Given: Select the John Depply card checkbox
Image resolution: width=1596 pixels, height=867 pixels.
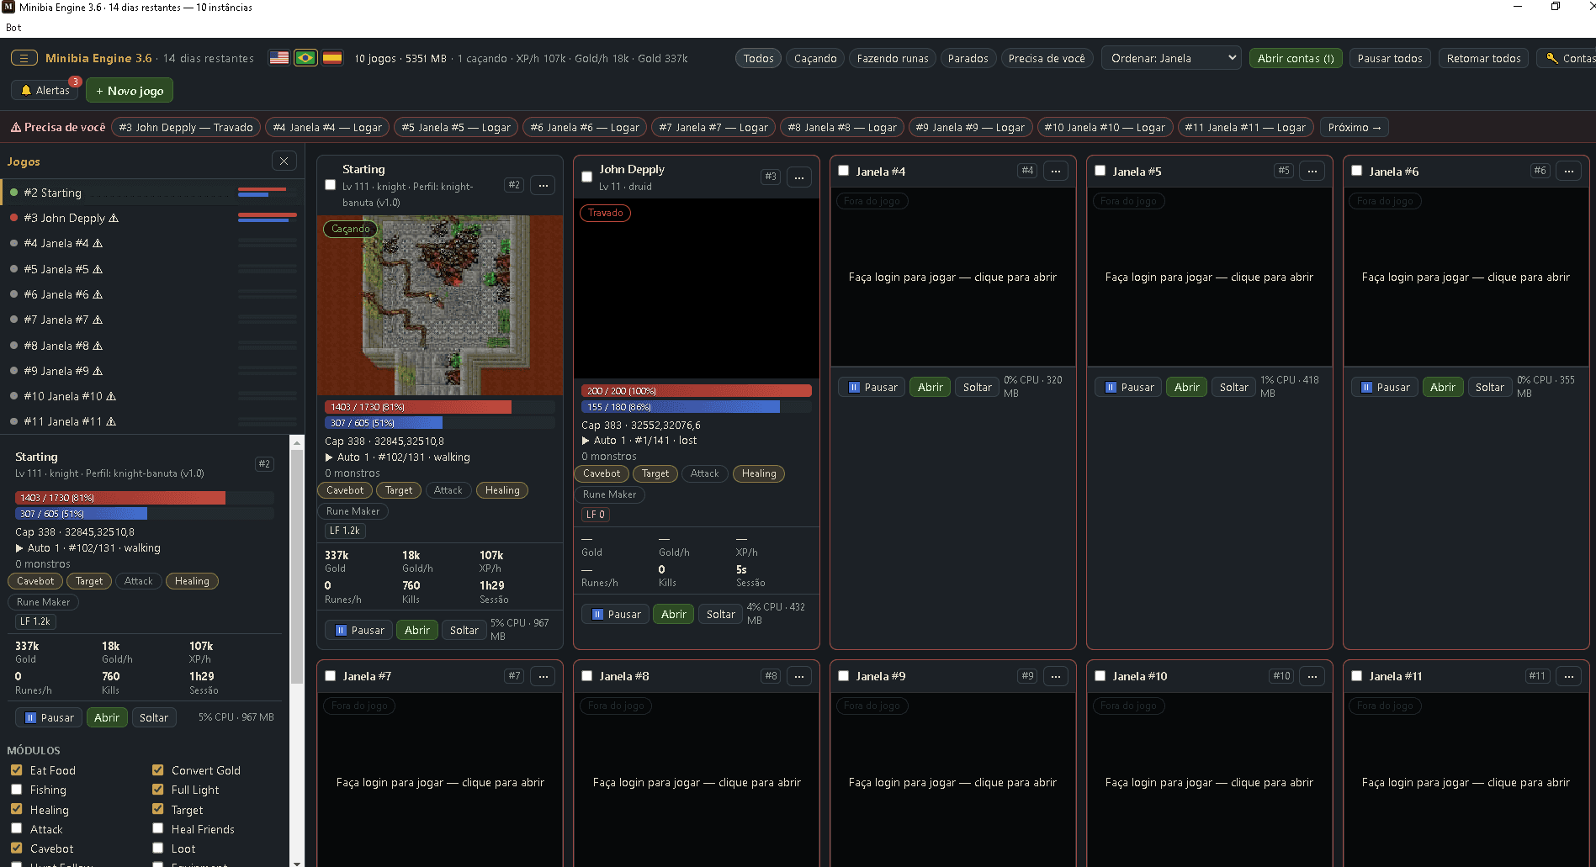Looking at the screenshot, I should coord(587,177).
